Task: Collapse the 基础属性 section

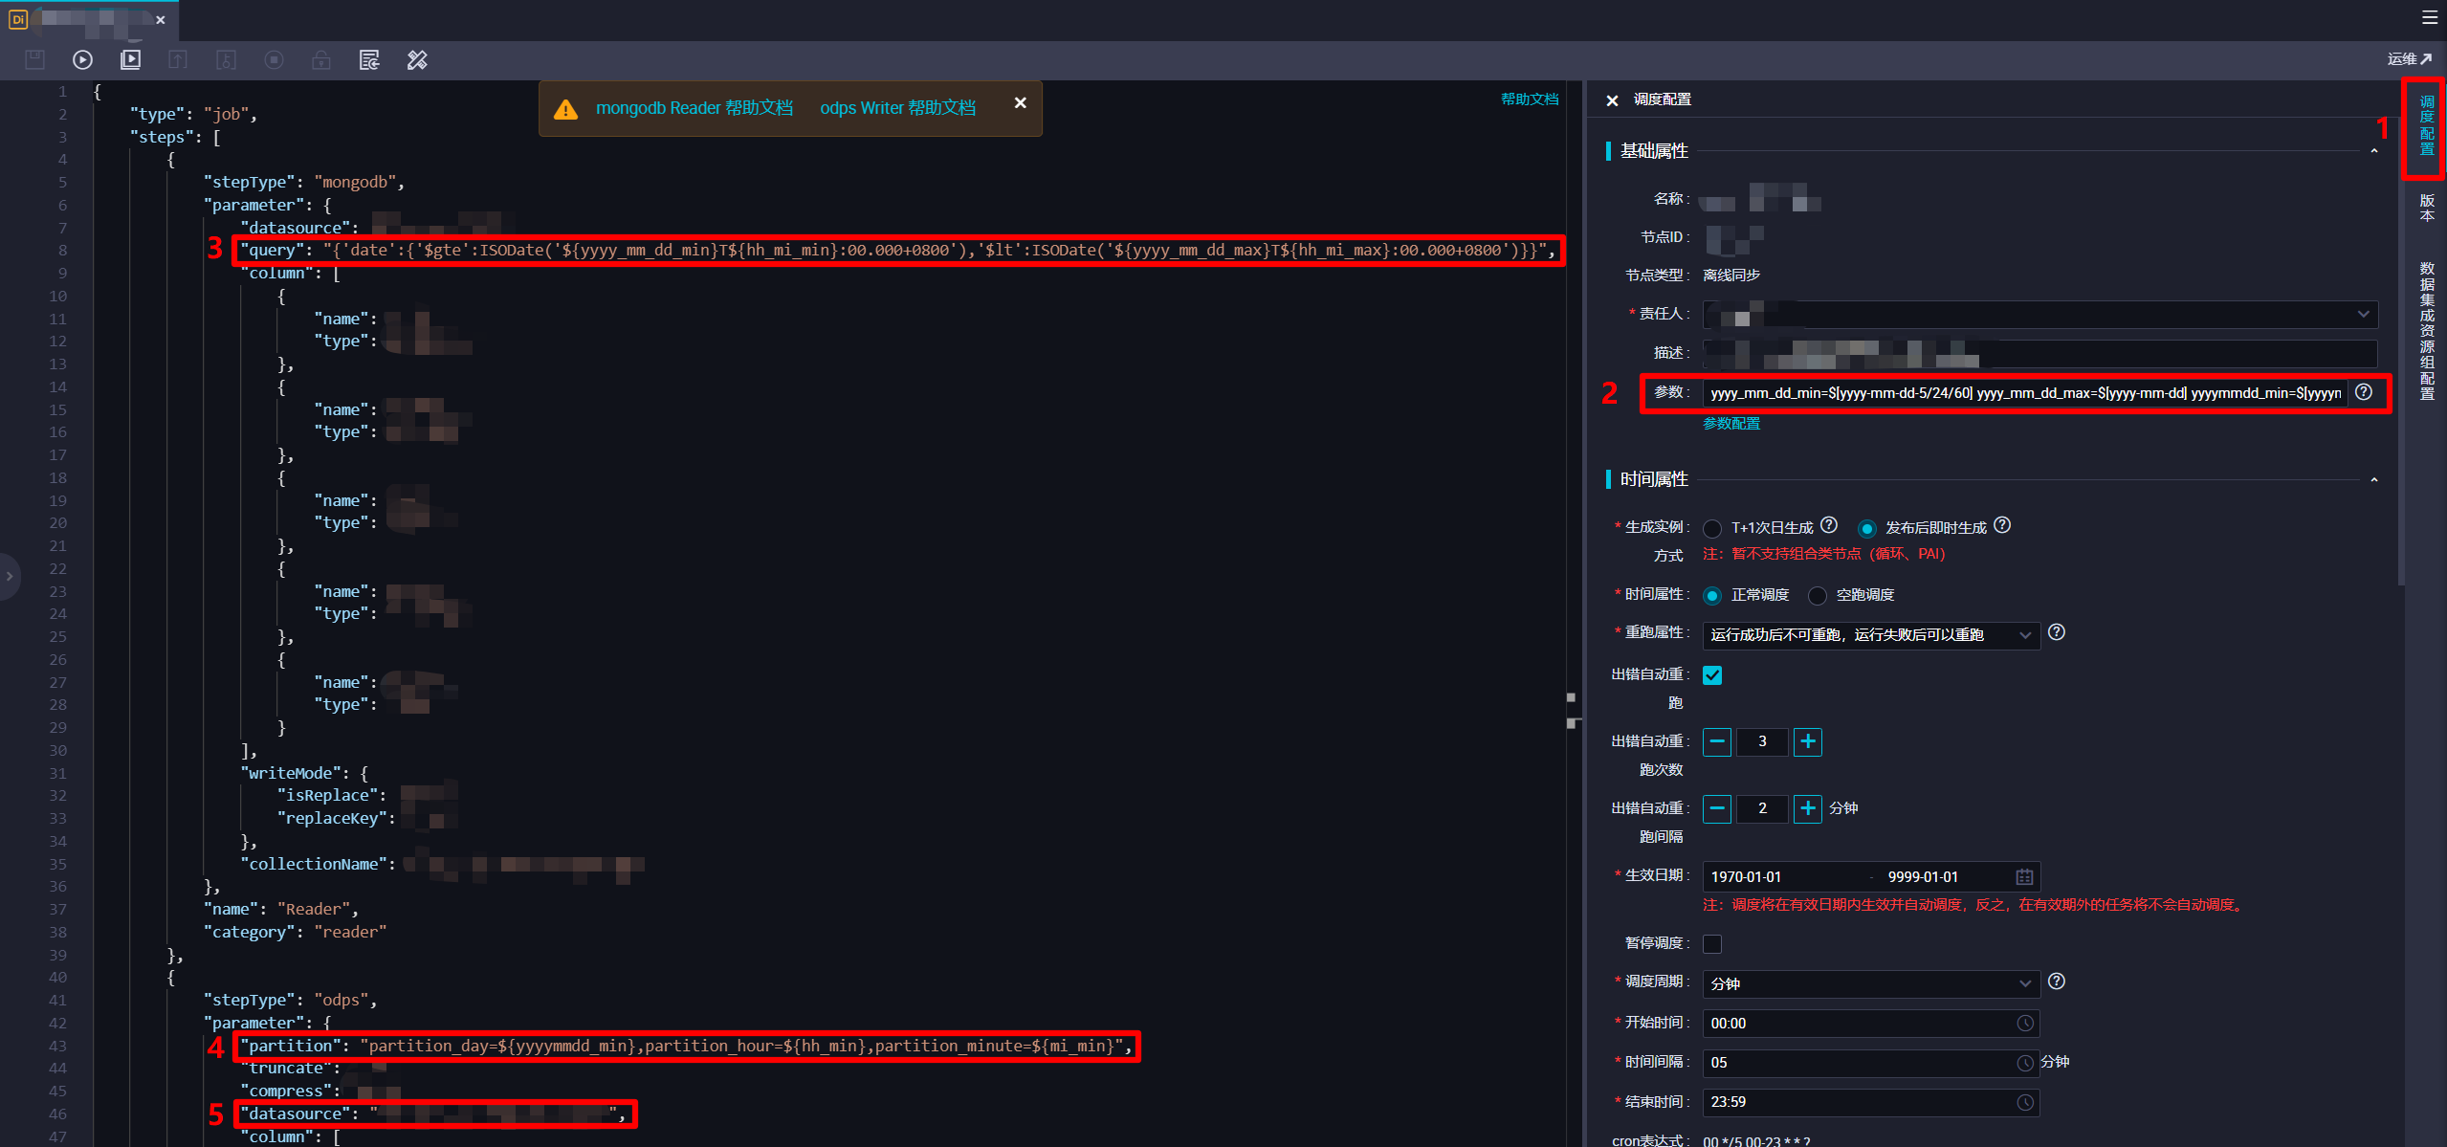Action: click(x=2373, y=151)
